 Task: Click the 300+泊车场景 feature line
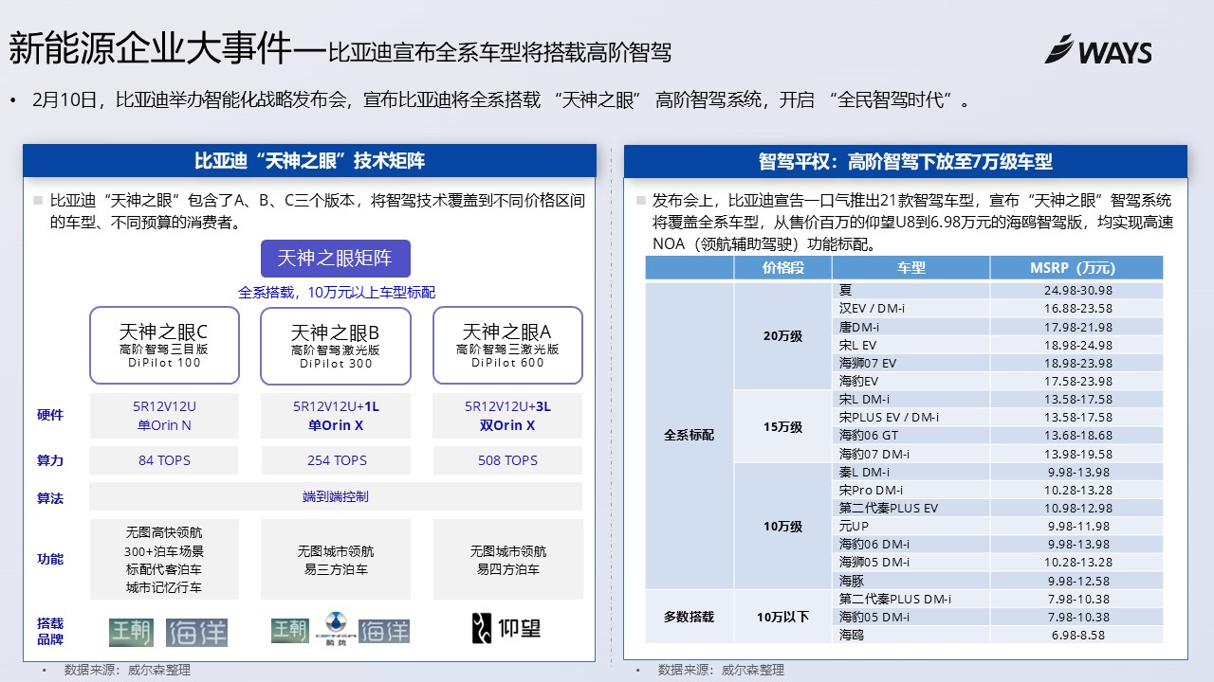pyautogui.click(x=164, y=551)
